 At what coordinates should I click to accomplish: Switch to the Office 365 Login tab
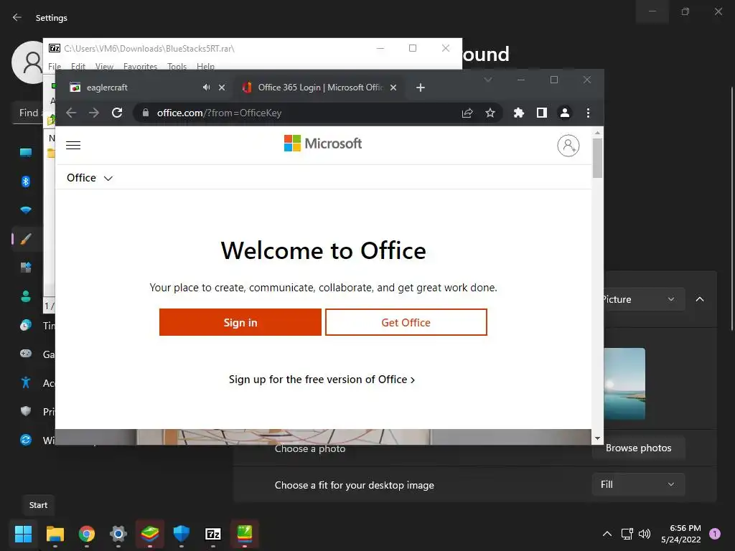(x=319, y=88)
